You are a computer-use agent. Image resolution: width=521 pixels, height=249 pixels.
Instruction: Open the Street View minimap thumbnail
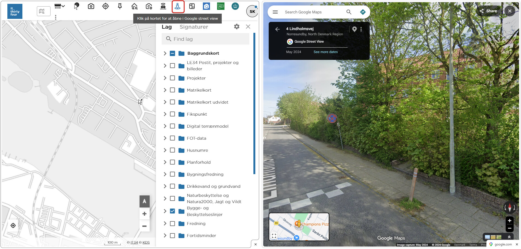(299, 227)
